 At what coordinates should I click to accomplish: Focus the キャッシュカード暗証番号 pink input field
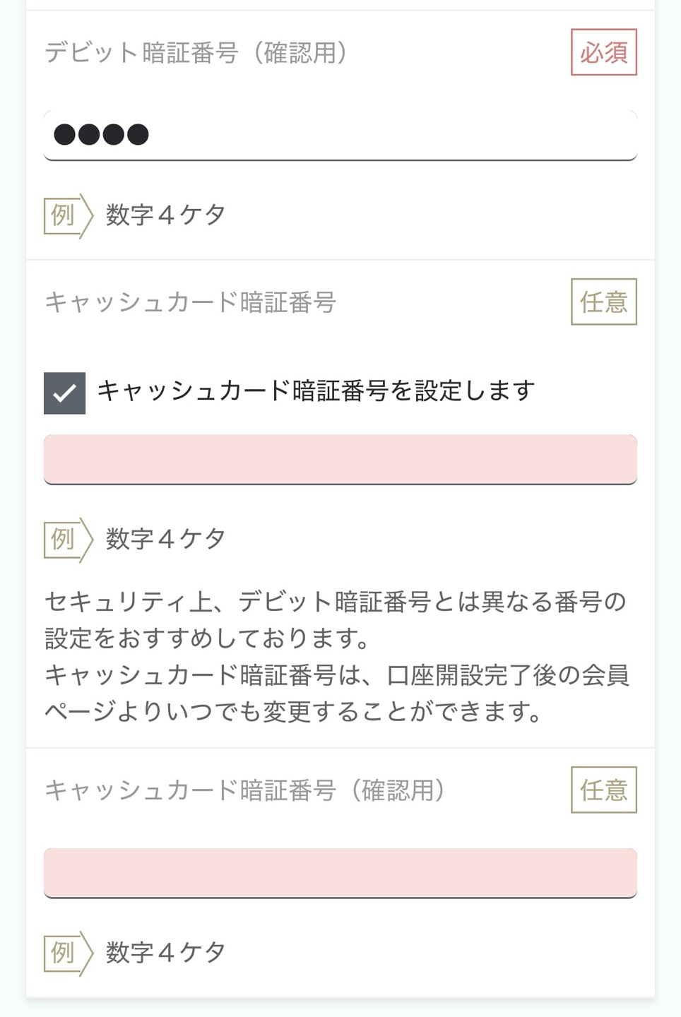click(340, 459)
